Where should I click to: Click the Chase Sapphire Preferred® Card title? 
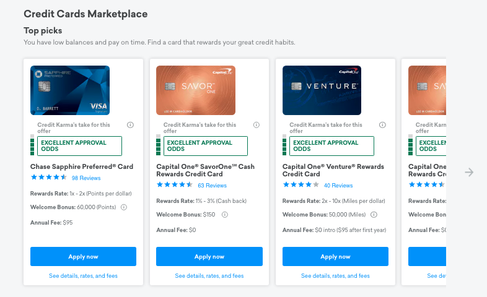(x=82, y=166)
